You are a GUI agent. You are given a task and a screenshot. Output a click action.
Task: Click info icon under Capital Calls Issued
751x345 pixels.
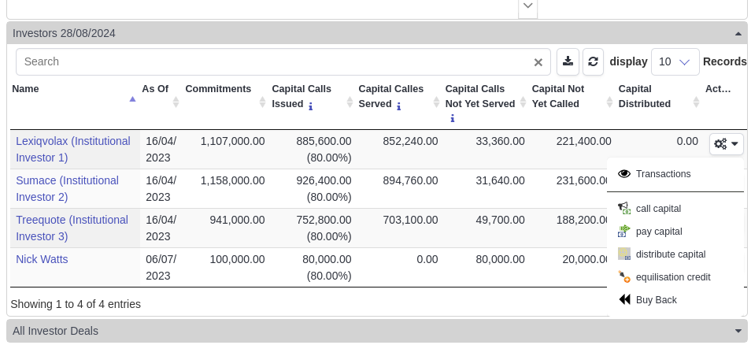pyautogui.click(x=310, y=106)
